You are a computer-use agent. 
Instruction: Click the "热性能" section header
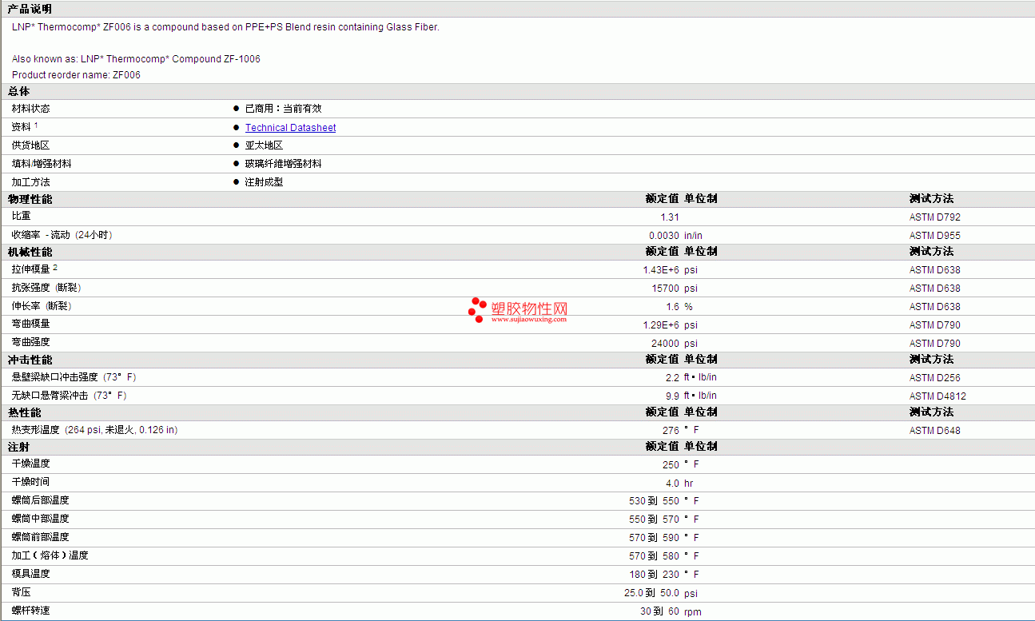[x=24, y=412]
